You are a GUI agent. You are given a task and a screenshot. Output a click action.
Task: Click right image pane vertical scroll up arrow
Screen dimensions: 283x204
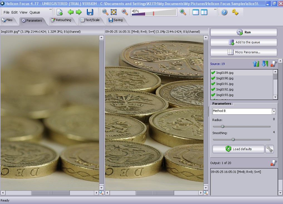(206, 38)
